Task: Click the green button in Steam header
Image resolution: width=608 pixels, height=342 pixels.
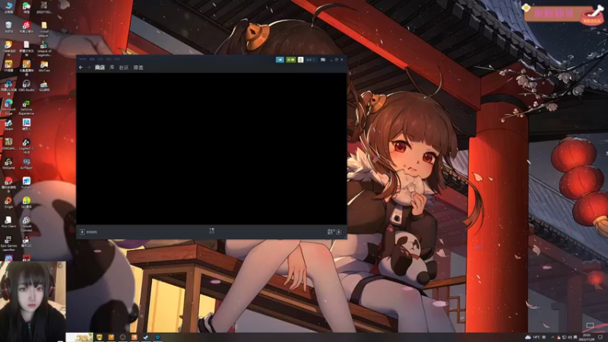Action: pyautogui.click(x=291, y=60)
